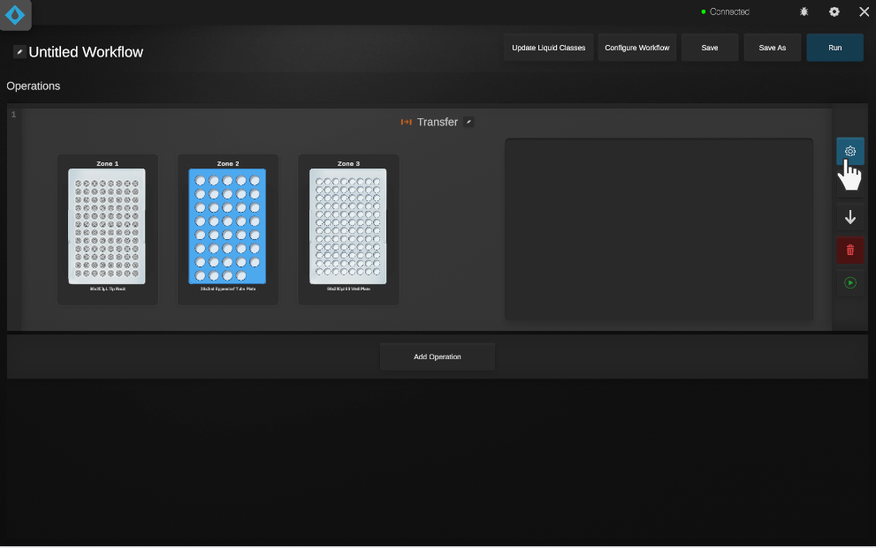Save the workflow

coord(710,48)
